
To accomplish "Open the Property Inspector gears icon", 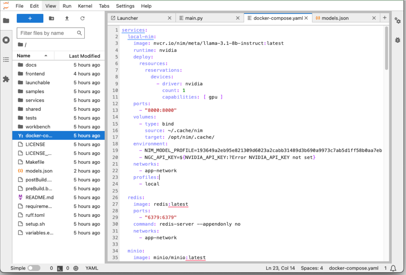I will [x=397, y=20].
